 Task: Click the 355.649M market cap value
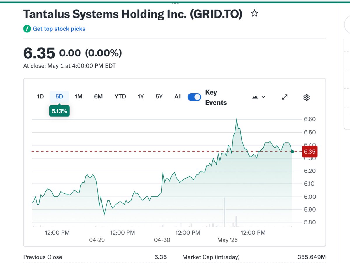[311, 257]
